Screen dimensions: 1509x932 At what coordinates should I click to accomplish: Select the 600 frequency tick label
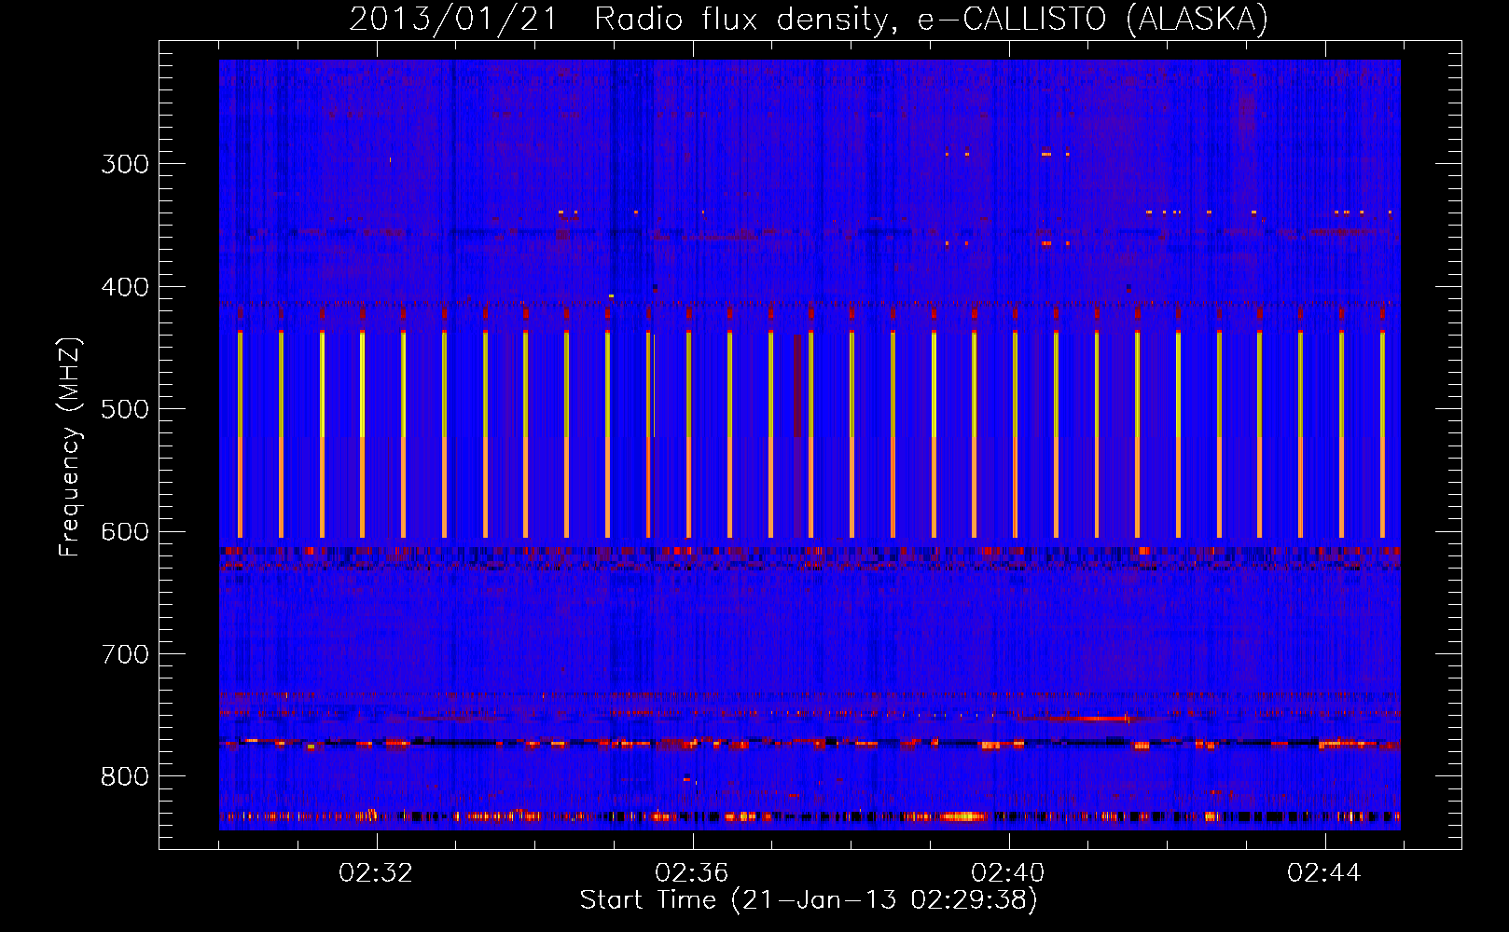pos(125,532)
